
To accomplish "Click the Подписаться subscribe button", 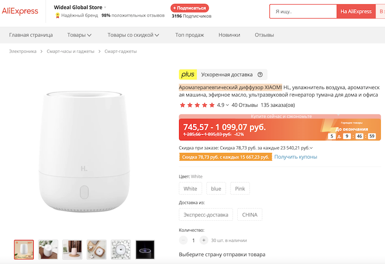I will 190,8.
